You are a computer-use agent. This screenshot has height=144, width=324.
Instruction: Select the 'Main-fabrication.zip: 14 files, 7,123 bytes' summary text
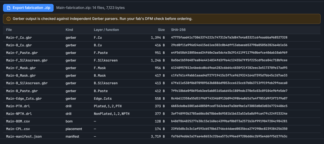(90, 8)
